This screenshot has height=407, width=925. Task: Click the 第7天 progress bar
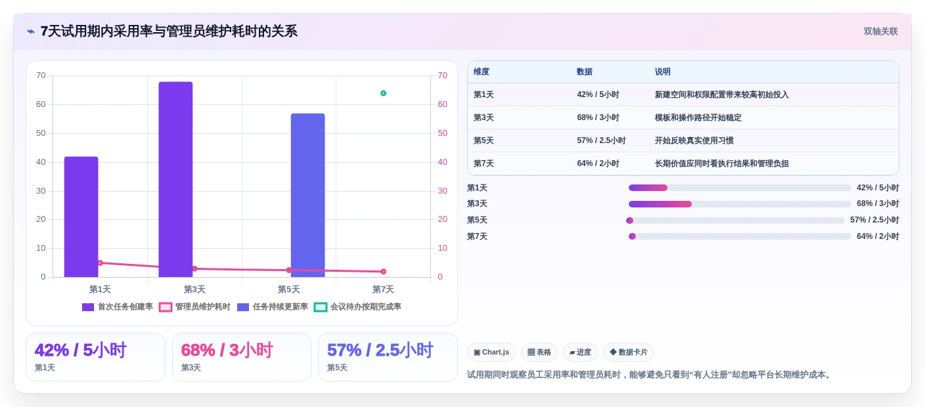pyautogui.click(x=740, y=236)
